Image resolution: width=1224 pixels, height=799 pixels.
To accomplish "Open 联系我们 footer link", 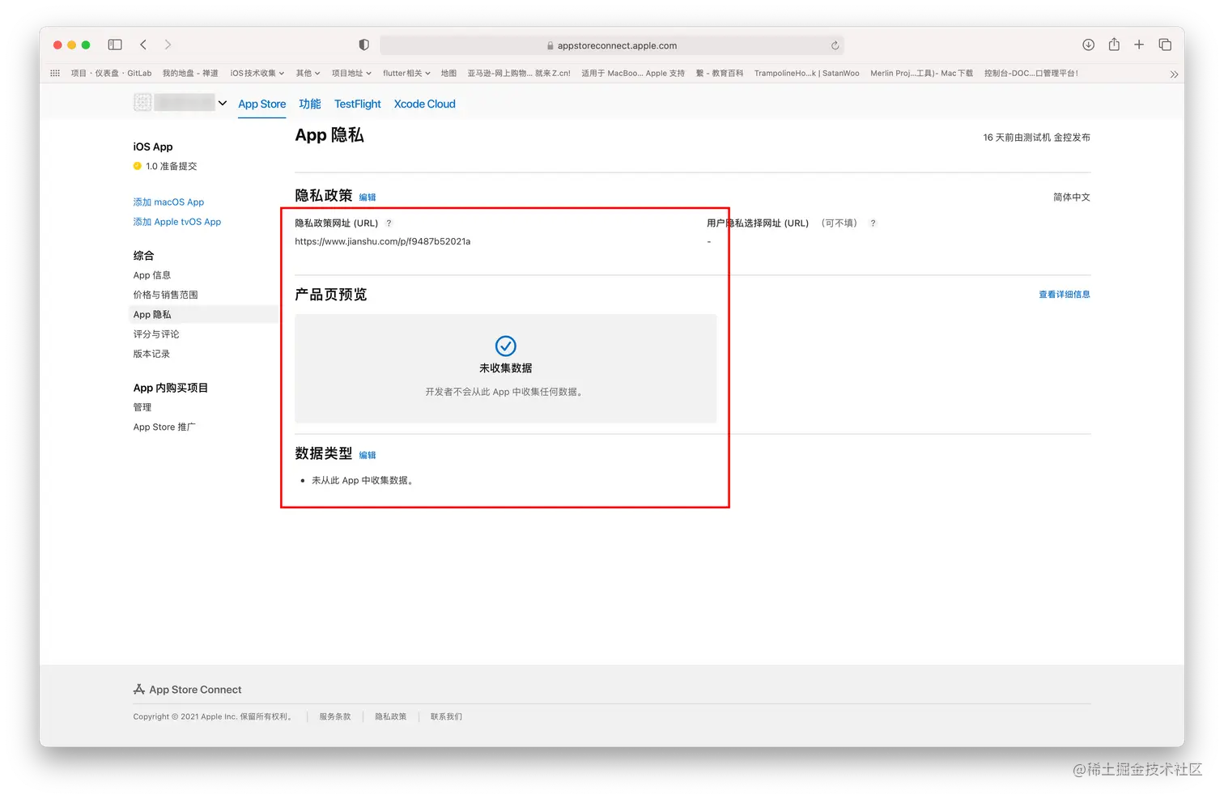I will pyautogui.click(x=446, y=716).
